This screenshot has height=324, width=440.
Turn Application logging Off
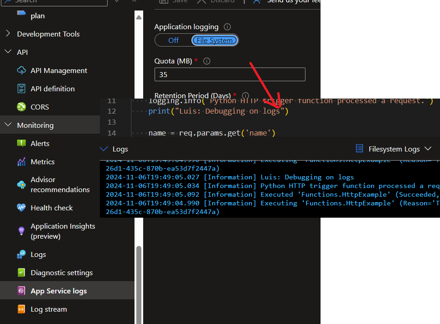point(173,41)
